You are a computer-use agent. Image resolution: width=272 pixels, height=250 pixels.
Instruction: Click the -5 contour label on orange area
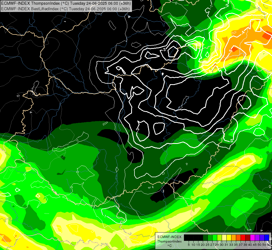pos(231,51)
